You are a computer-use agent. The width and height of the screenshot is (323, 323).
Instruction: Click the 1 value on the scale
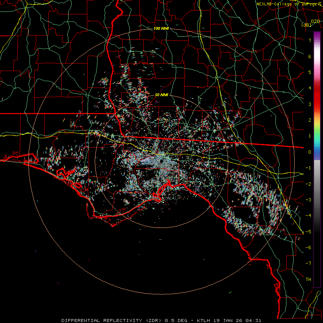click(x=310, y=136)
